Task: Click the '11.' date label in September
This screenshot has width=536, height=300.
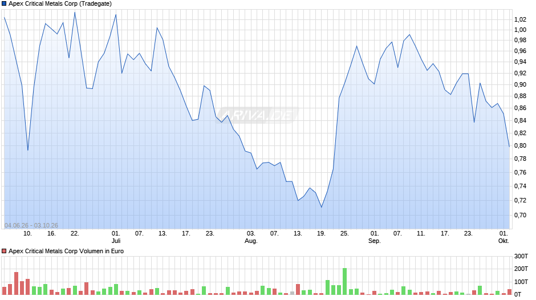Action: tap(421, 233)
